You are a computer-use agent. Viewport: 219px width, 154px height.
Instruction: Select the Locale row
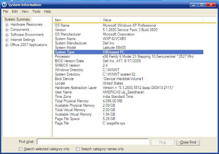click(129, 83)
